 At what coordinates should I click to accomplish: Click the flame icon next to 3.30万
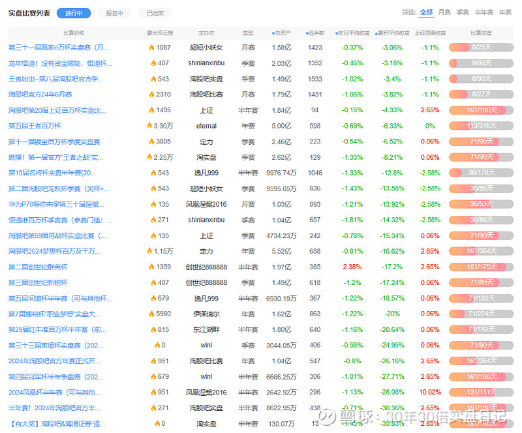coord(149,126)
